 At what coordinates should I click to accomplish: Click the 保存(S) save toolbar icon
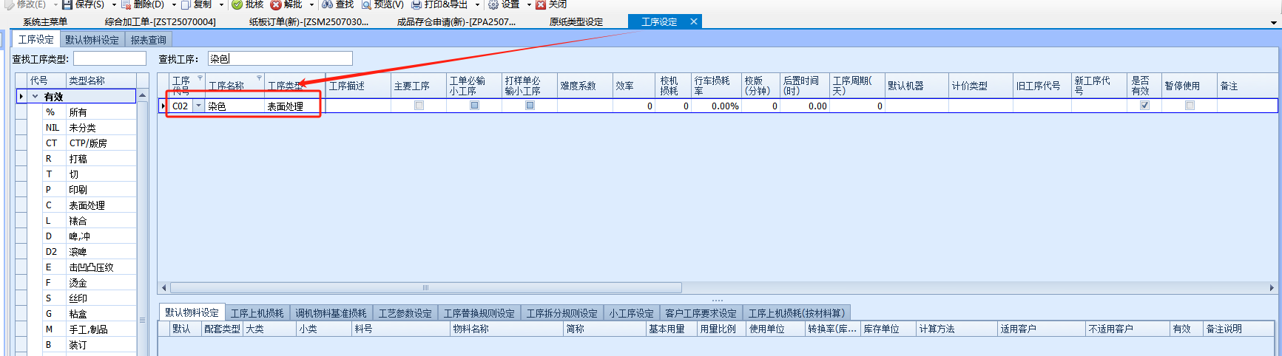pos(67,4)
